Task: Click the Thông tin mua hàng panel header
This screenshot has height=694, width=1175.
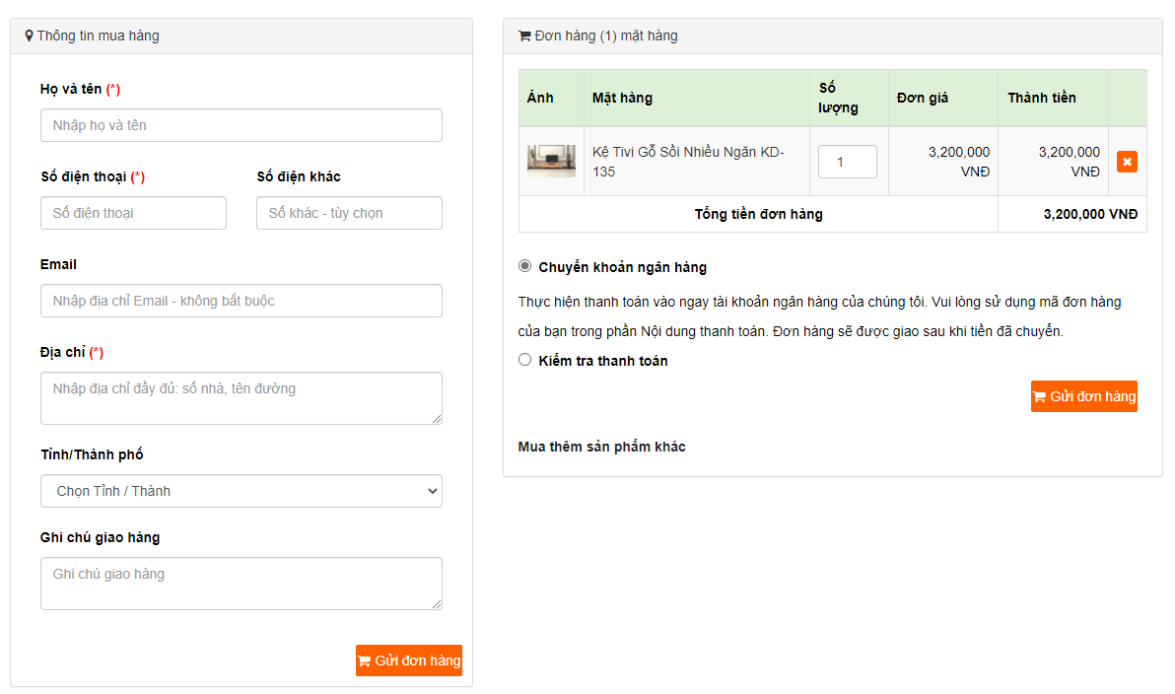Action: click(x=98, y=36)
